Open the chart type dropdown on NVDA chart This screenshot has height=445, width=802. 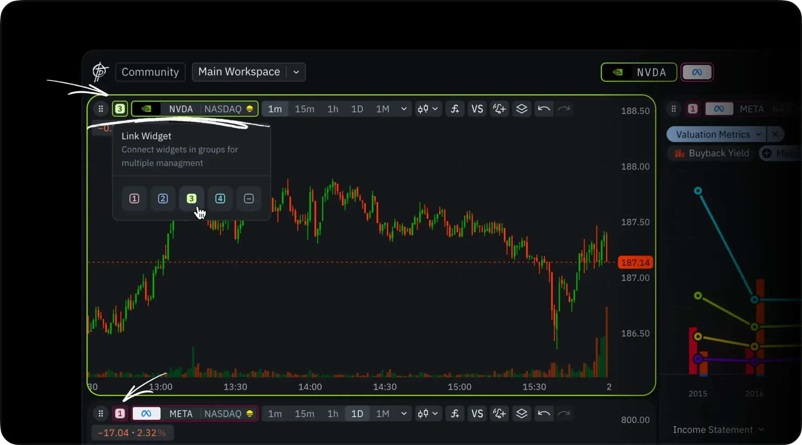428,109
